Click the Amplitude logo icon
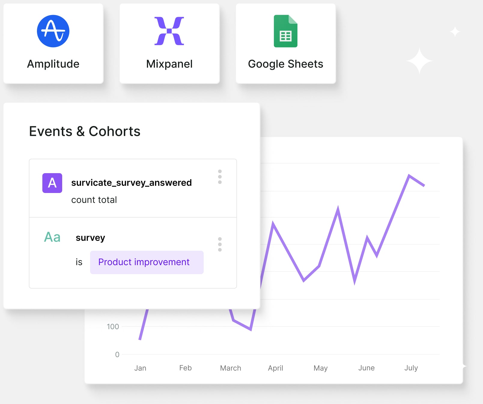 click(53, 31)
